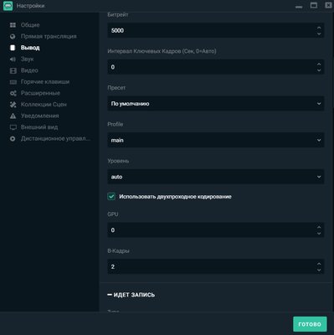Open the Пресет dropdown
The height and width of the screenshot is (335, 334).
pyautogui.click(x=216, y=104)
